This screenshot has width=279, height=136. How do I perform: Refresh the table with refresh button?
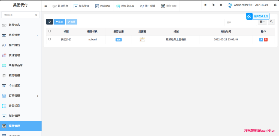point(50,22)
